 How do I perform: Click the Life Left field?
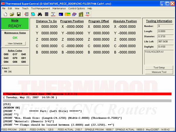coord(165,42)
